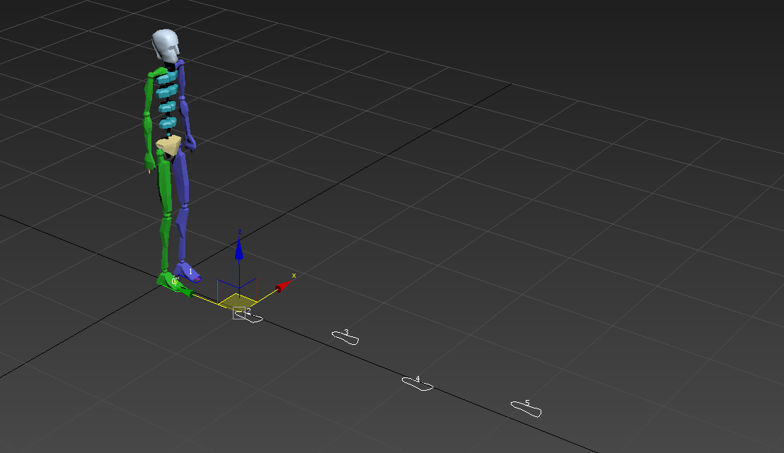The height and width of the screenshot is (453, 784).
Task: Select the blue thigh of the biped
Action: coord(181,180)
